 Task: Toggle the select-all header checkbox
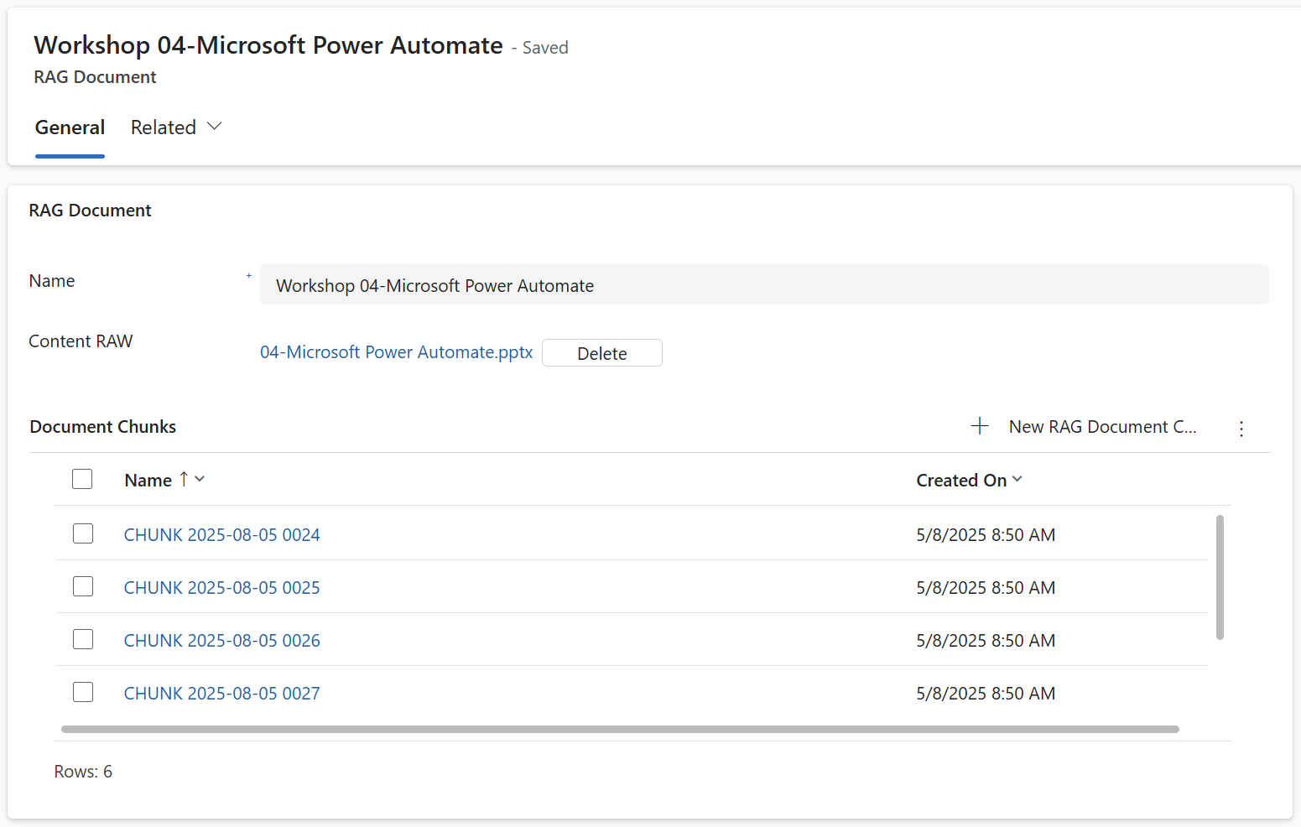[82, 479]
